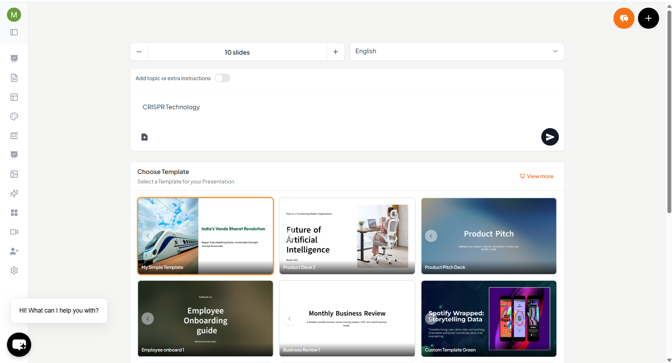
Task: Click previous arrow on Employee onboard template
Action: coord(148,319)
